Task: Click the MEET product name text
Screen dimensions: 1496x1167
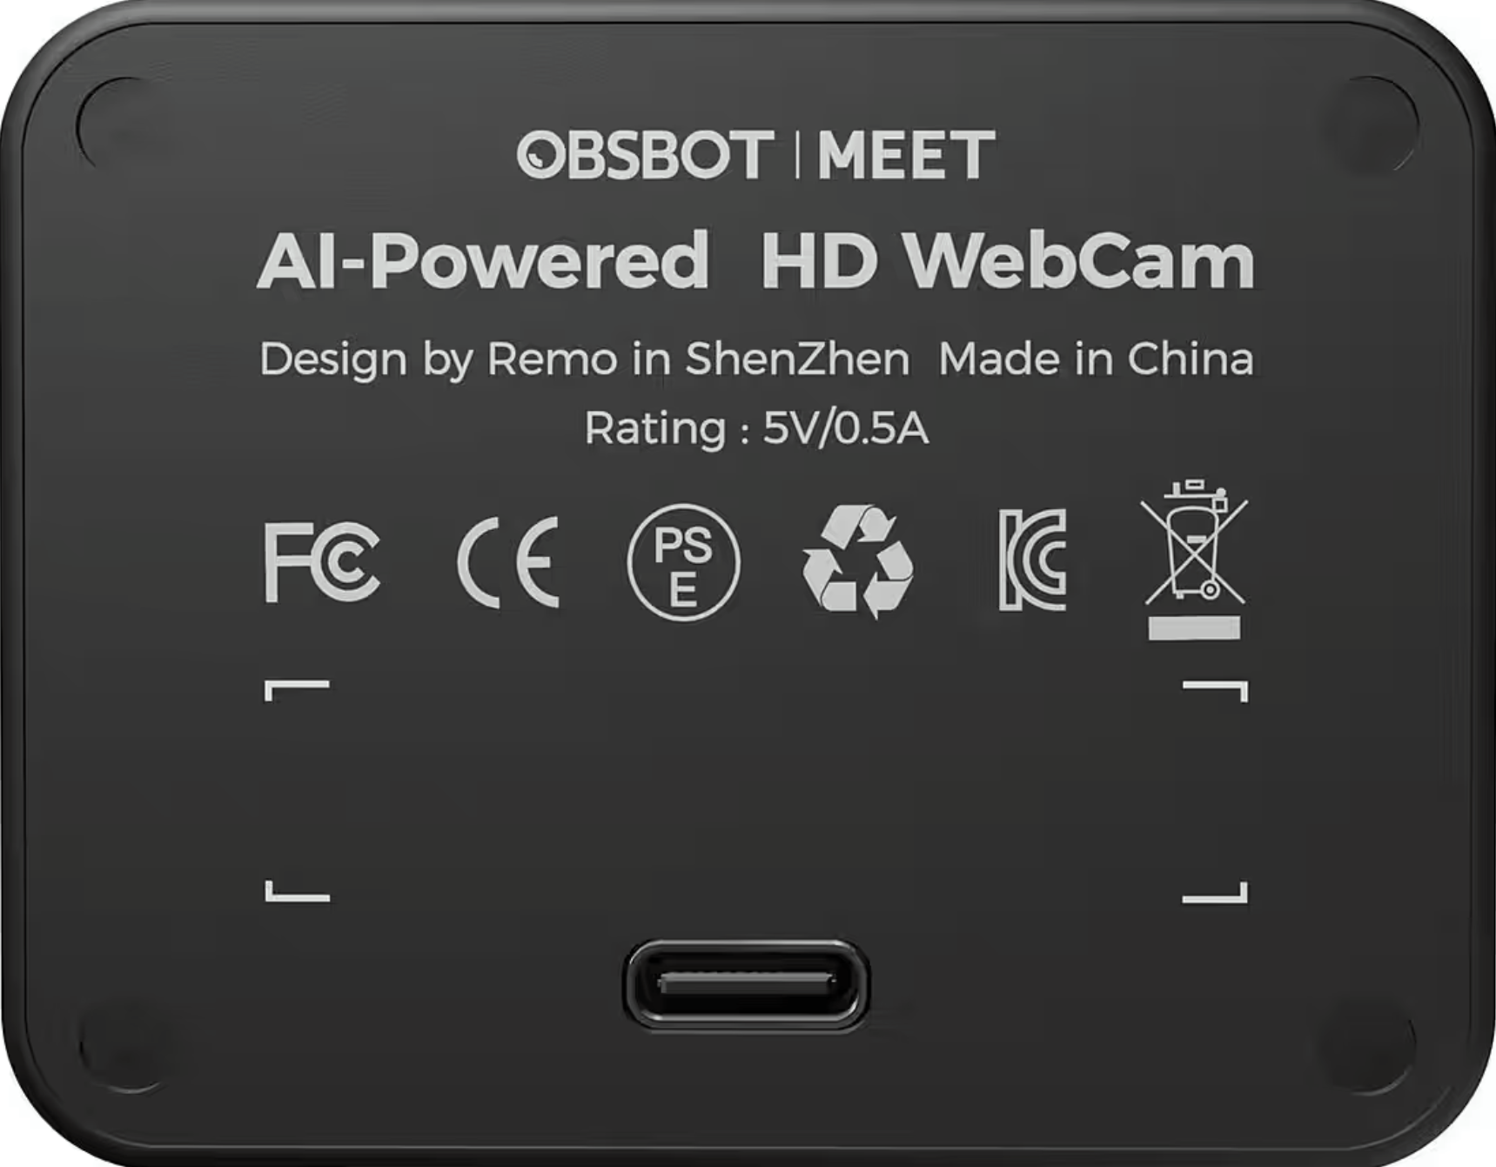Action: pyautogui.click(x=906, y=155)
